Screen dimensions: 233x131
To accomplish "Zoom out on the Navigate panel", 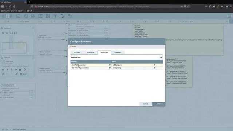I will point(7,33).
